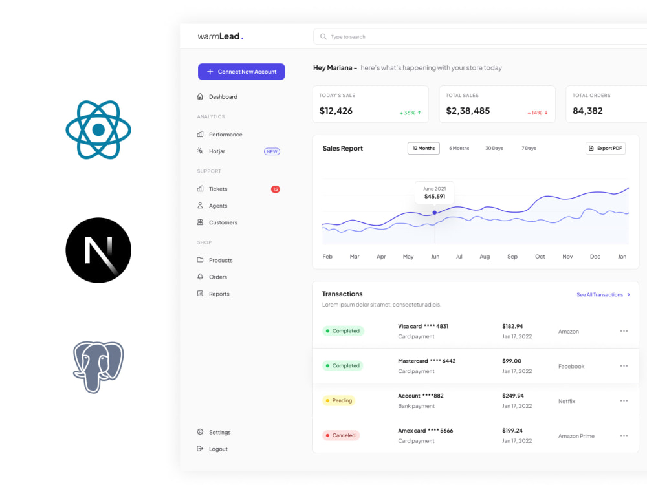Open more options for Amazon transaction

[x=624, y=331]
